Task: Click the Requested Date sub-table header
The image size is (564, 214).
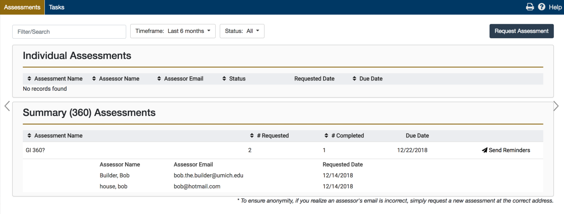Action: click(x=343, y=165)
